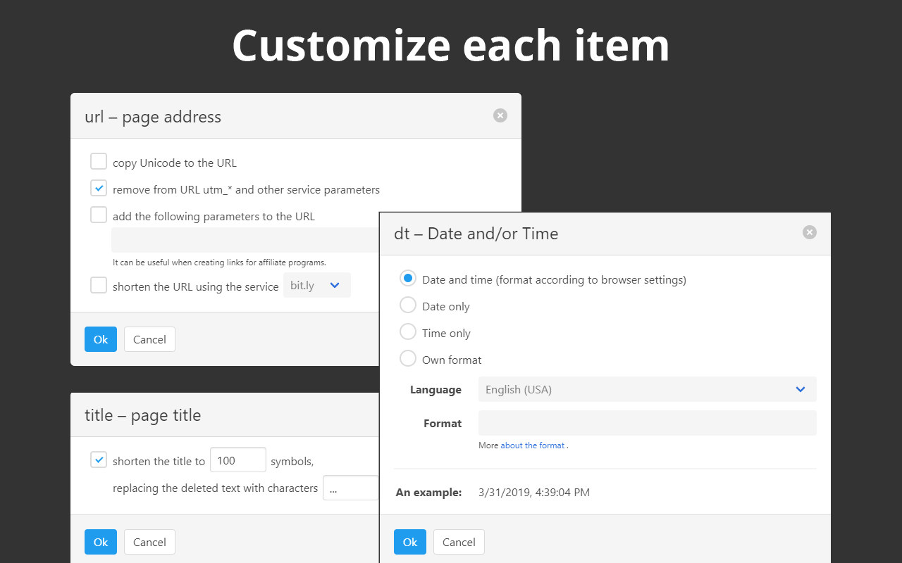902x563 pixels.
Task: Enable shorten the URL using service
Action: point(99,286)
